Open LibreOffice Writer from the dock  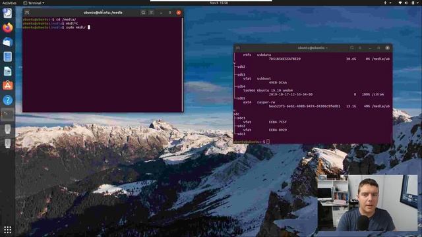[7, 71]
